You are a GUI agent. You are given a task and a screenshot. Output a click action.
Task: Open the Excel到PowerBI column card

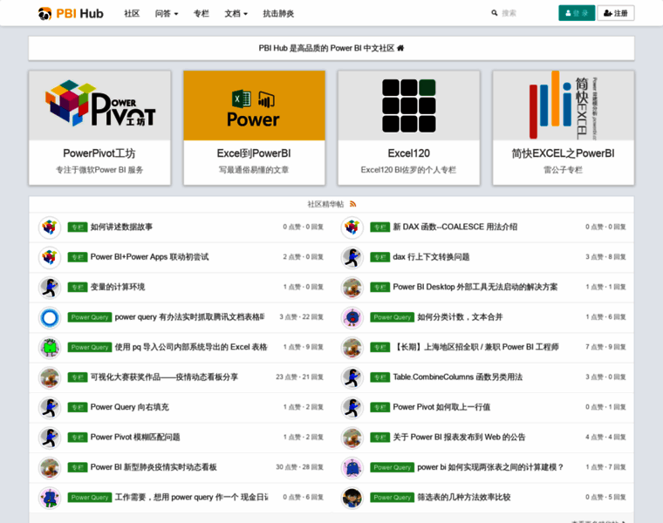click(x=254, y=127)
